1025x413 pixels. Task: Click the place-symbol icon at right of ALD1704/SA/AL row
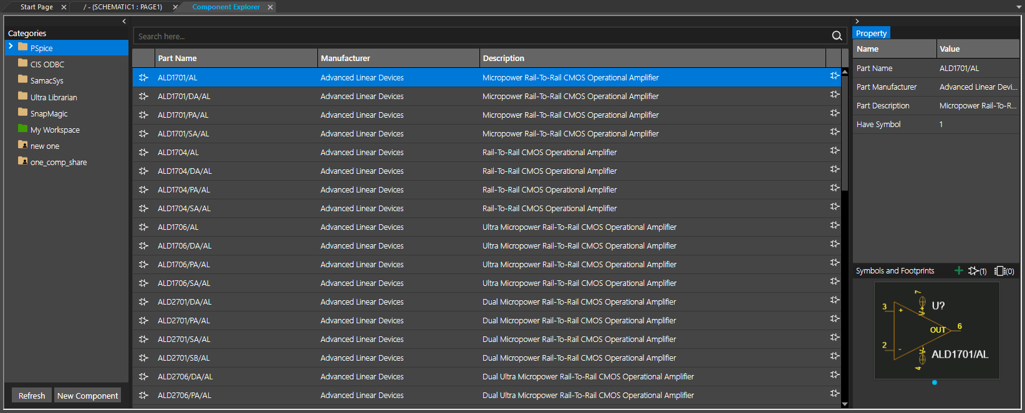(x=834, y=207)
